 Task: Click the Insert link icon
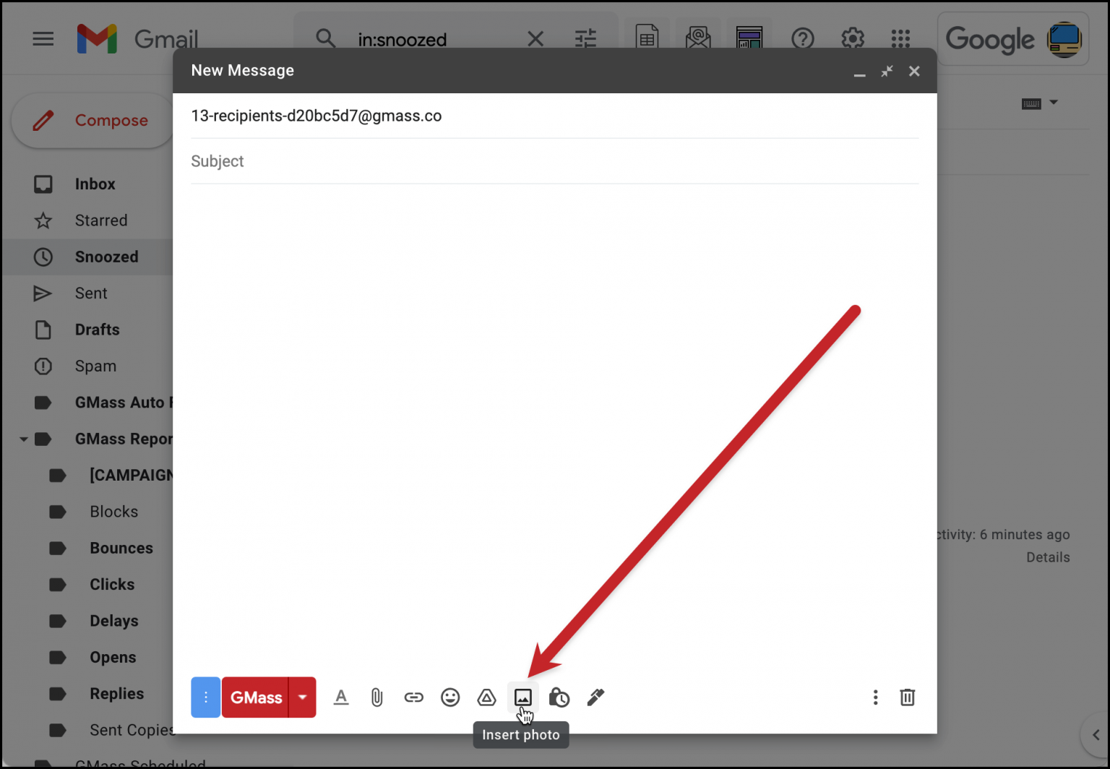(413, 697)
